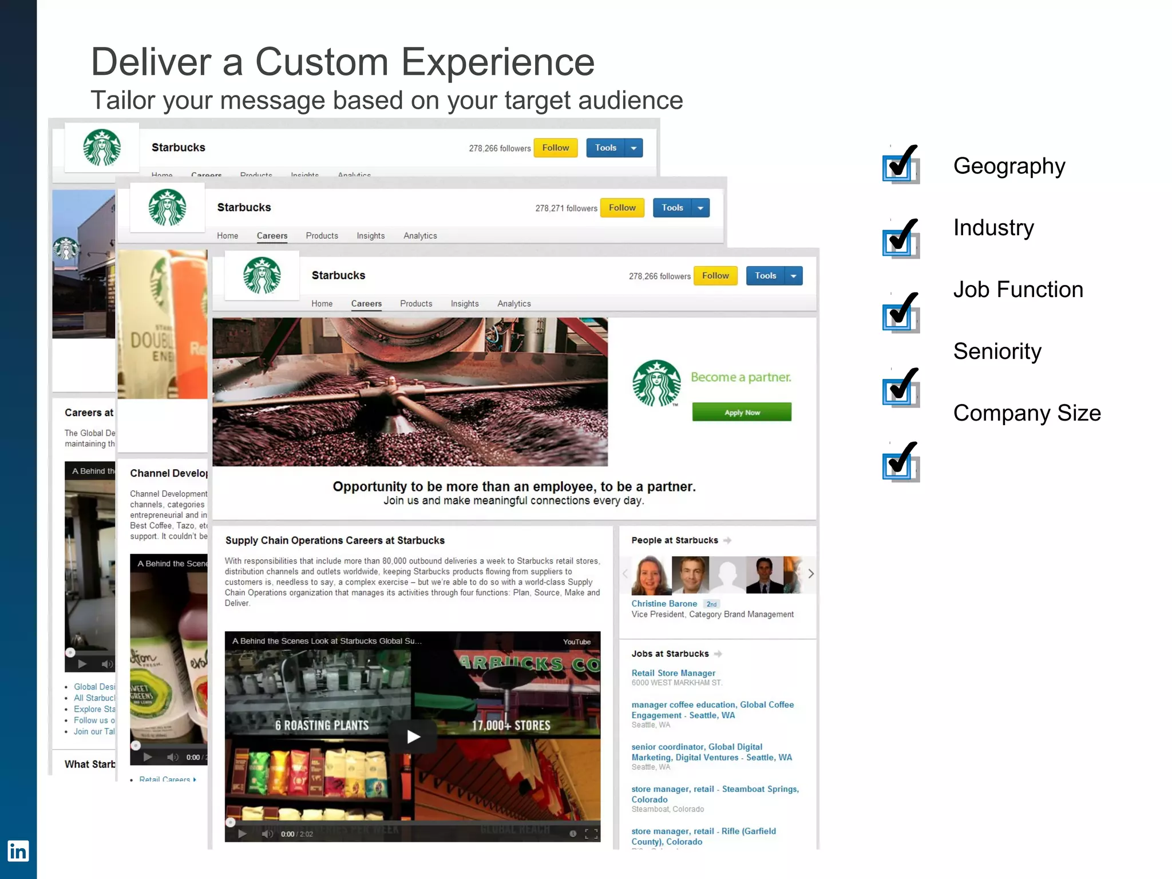Mute the front video's volume icon

(267, 834)
